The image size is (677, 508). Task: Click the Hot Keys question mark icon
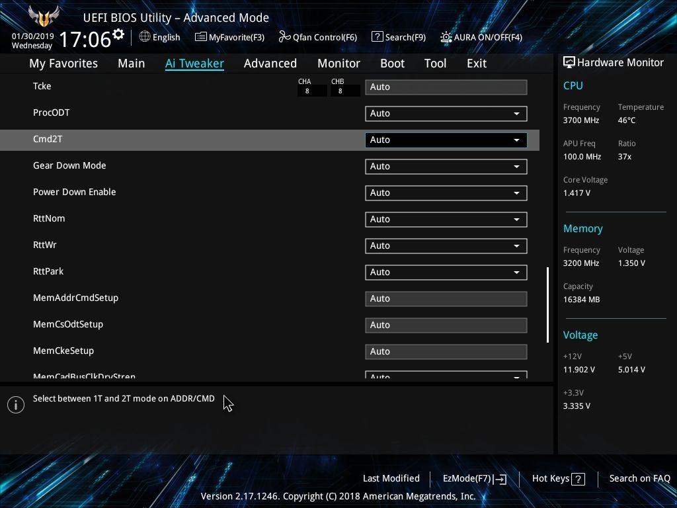[x=578, y=479]
